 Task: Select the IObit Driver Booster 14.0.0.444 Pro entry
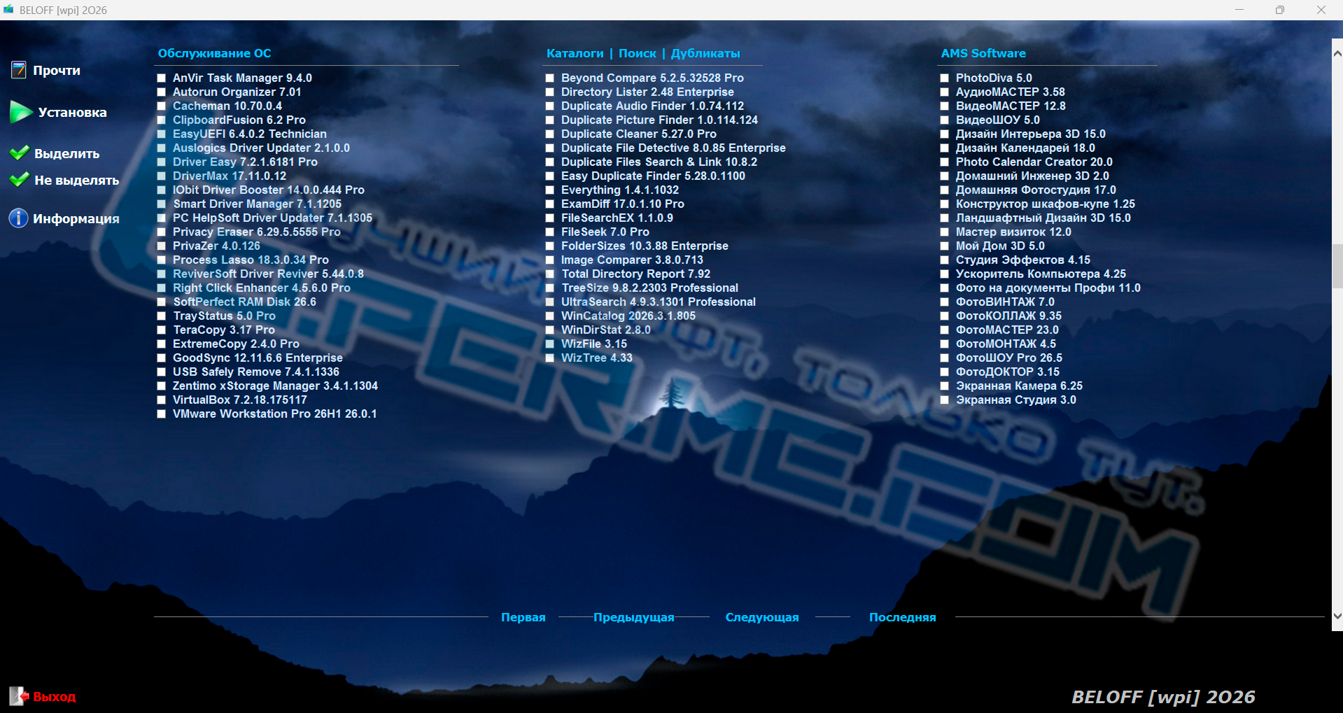pos(269,190)
